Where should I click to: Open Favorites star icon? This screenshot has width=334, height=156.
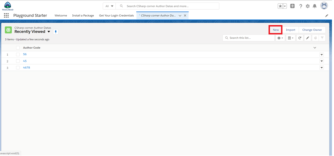point(280,6)
